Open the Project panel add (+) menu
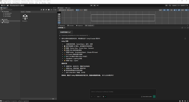189x102 pixels. coord(2,10)
